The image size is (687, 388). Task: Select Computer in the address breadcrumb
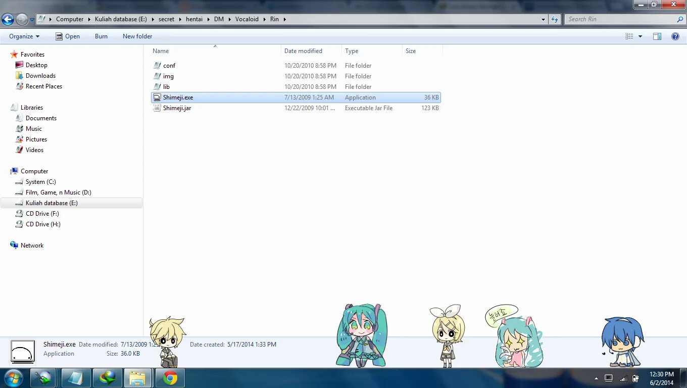[70, 19]
